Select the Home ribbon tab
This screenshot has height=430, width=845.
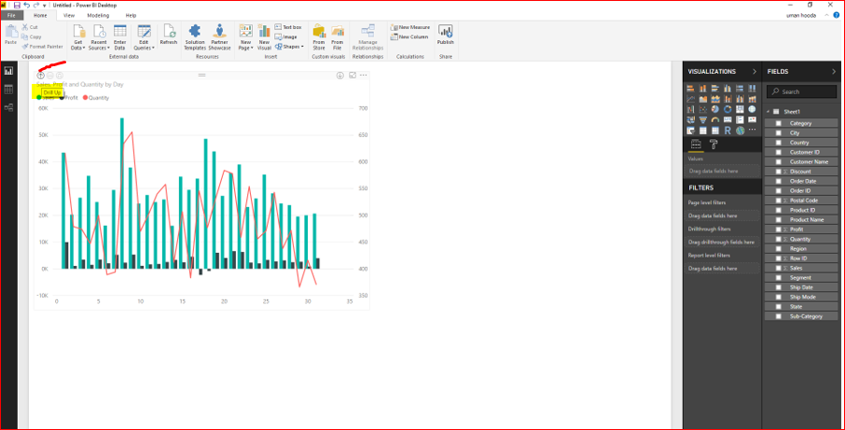point(40,16)
